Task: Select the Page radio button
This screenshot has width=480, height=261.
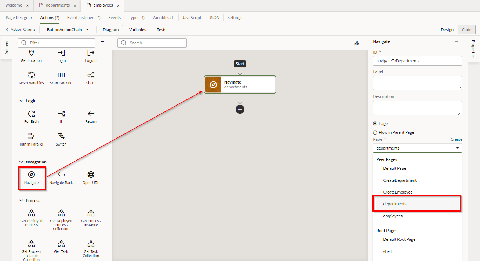Action: (x=375, y=124)
